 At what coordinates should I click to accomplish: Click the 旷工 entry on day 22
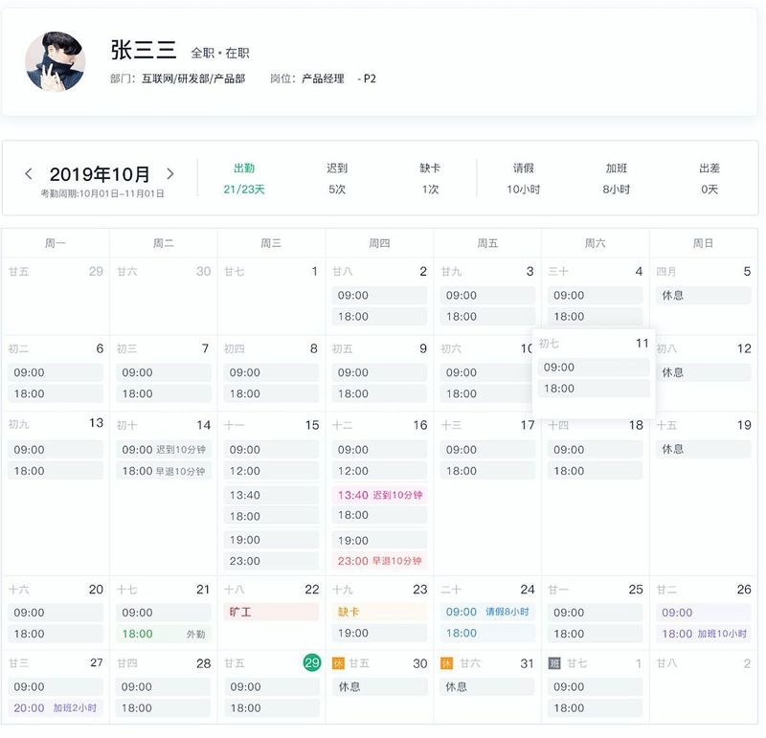tap(271, 612)
